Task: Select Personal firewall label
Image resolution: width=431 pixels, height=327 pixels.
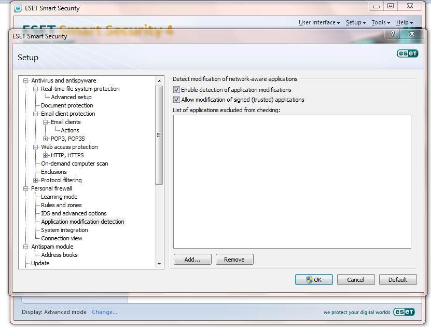Action: (x=51, y=188)
